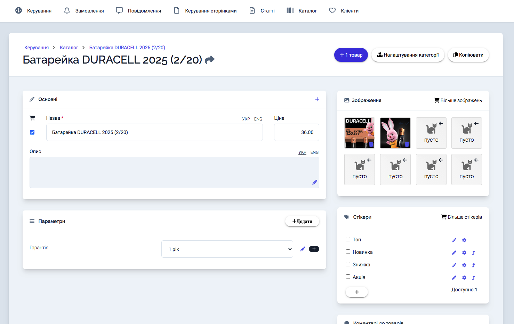Enable the Знижка sticker checkbox

[x=348, y=264]
